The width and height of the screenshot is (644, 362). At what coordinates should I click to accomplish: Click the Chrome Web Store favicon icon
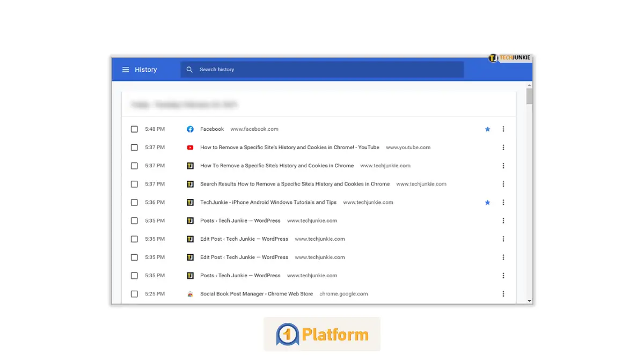[x=190, y=293]
